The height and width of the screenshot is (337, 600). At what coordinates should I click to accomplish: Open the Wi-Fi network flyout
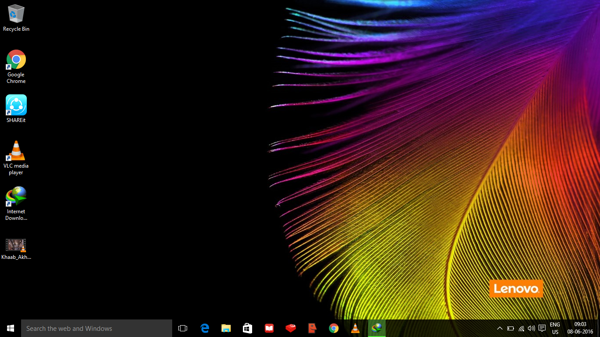coord(521,328)
